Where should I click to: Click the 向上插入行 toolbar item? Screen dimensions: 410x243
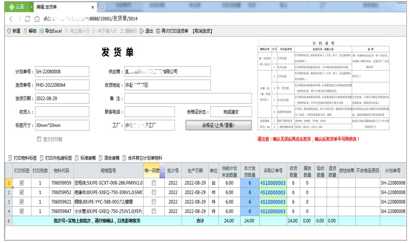pos(77,31)
